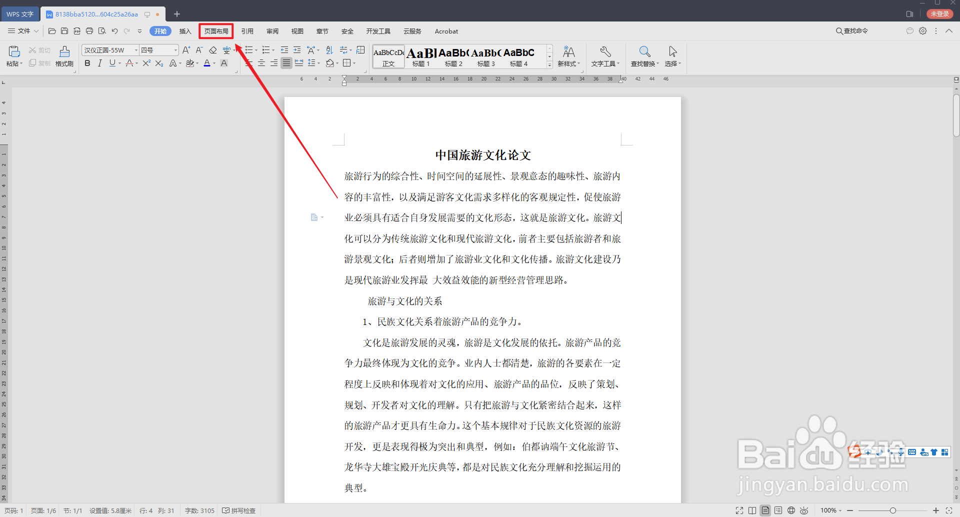Increase font size with A+ icon
The image size is (960, 517).
(x=186, y=50)
